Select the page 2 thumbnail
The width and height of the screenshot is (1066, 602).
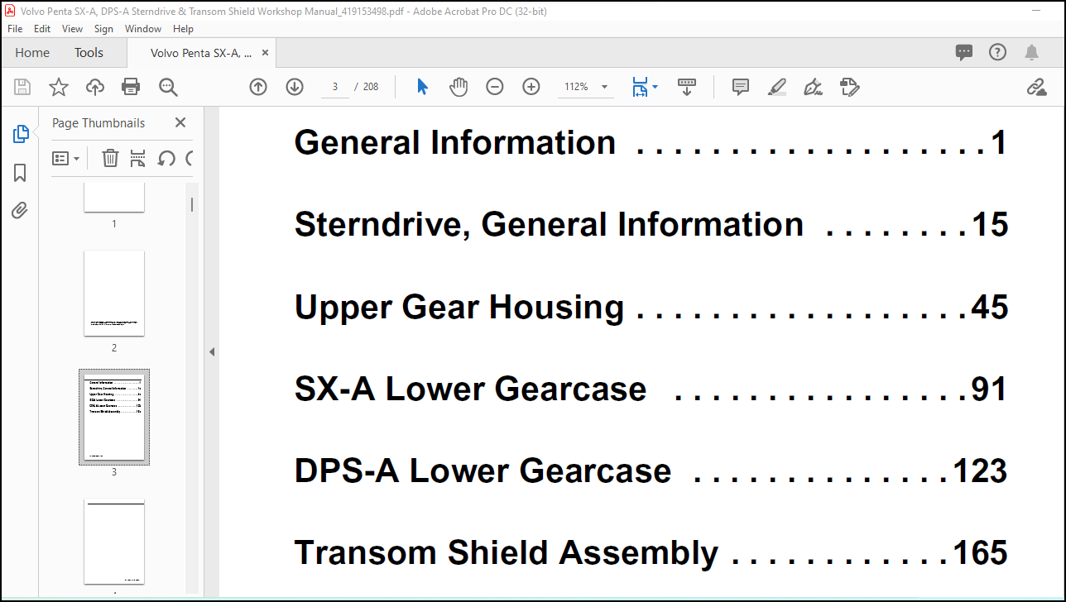click(114, 294)
